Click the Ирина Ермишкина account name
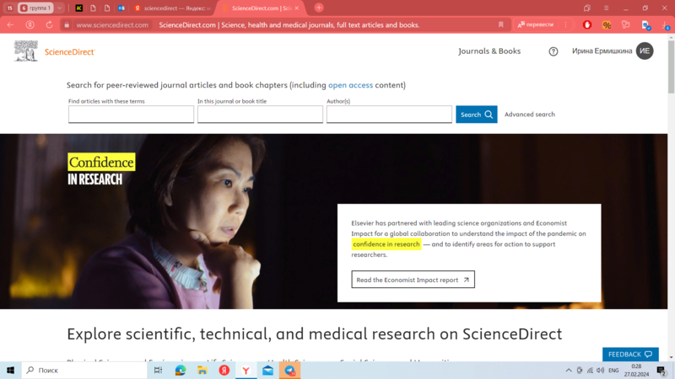The width and height of the screenshot is (675, 379). (x=602, y=51)
